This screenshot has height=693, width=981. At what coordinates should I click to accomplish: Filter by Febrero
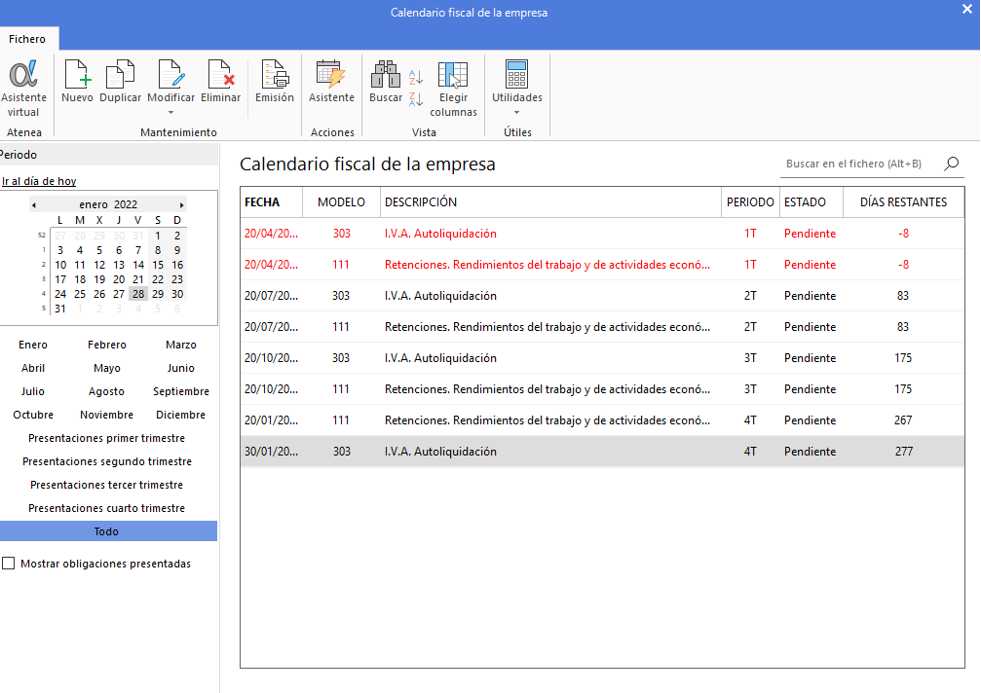[x=107, y=345]
